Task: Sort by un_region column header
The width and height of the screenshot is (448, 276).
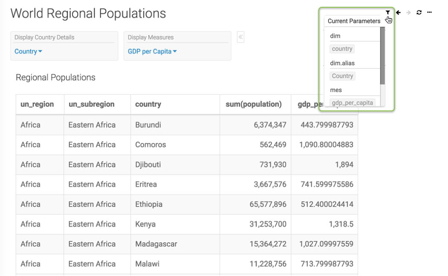Action: pos(37,104)
